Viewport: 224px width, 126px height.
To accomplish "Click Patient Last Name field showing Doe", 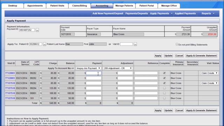I will [74, 44].
